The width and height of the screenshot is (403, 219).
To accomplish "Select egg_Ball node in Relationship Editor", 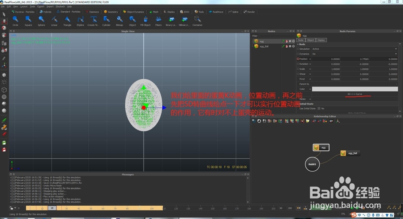I will [349, 153].
